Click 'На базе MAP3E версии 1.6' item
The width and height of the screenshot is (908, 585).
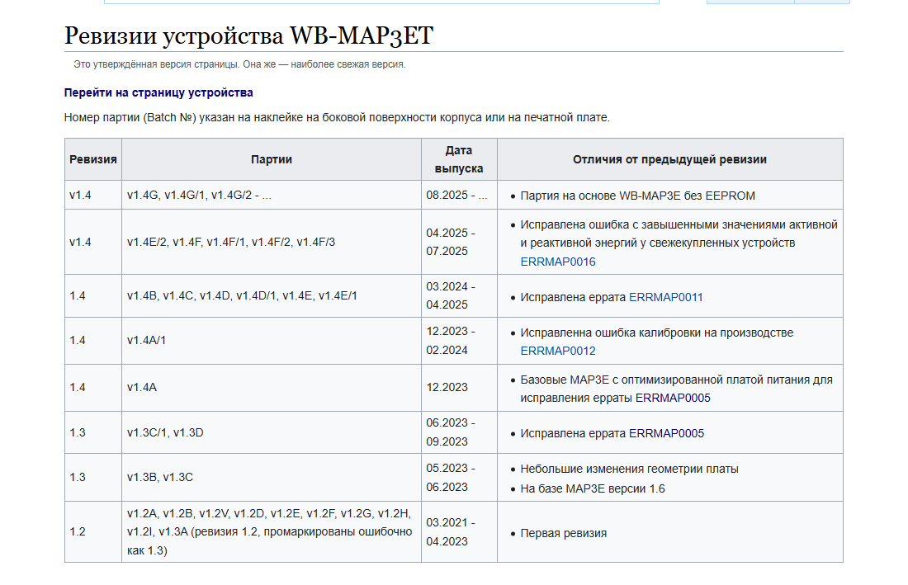592,488
